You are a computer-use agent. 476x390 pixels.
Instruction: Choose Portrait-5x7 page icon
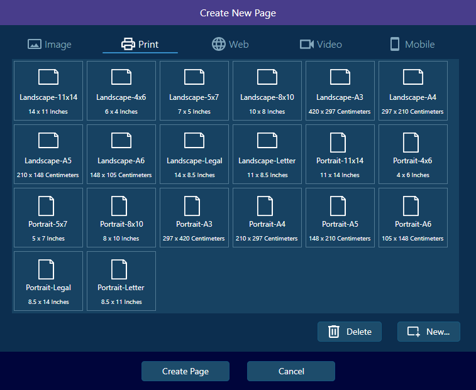[46, 206]
